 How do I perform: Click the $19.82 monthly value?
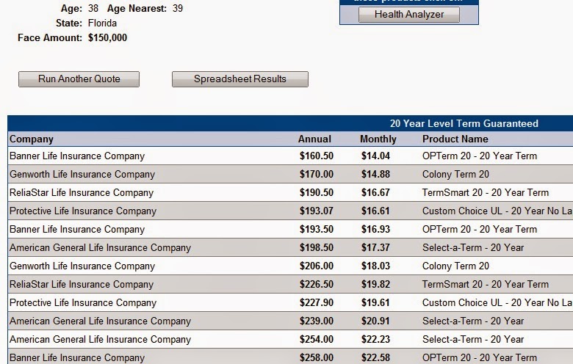375,284
